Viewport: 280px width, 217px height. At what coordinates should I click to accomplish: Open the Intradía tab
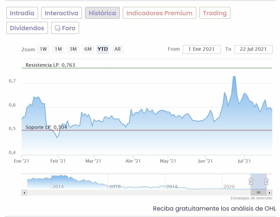tap(22, 13)
